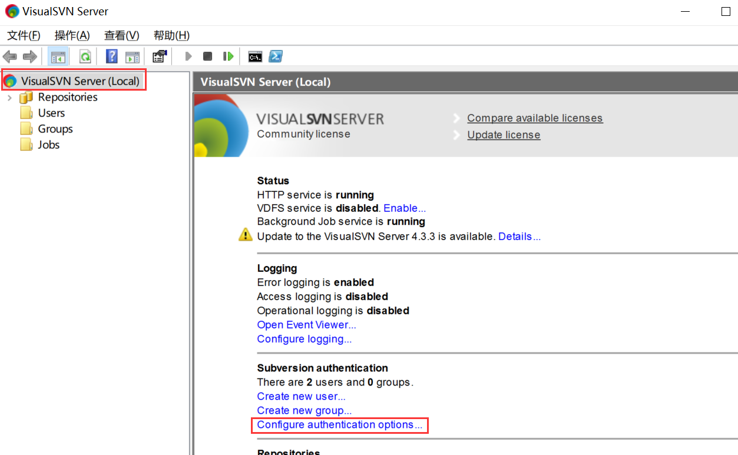738x455 pixels.
Task: Expand the Repositories tree node
Action: [x=9, y=98]
